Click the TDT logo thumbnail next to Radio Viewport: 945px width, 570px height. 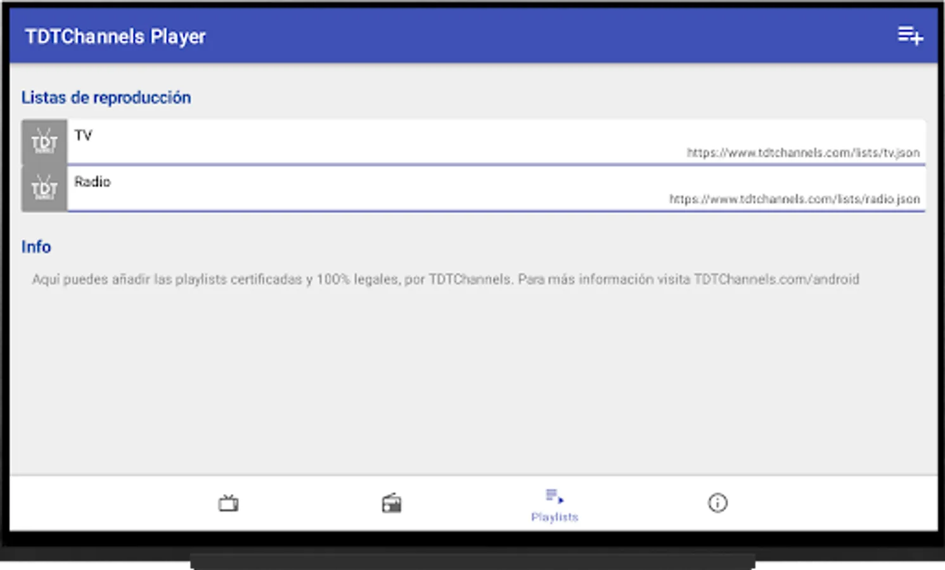pyautogui.click(x=44, y=189)
